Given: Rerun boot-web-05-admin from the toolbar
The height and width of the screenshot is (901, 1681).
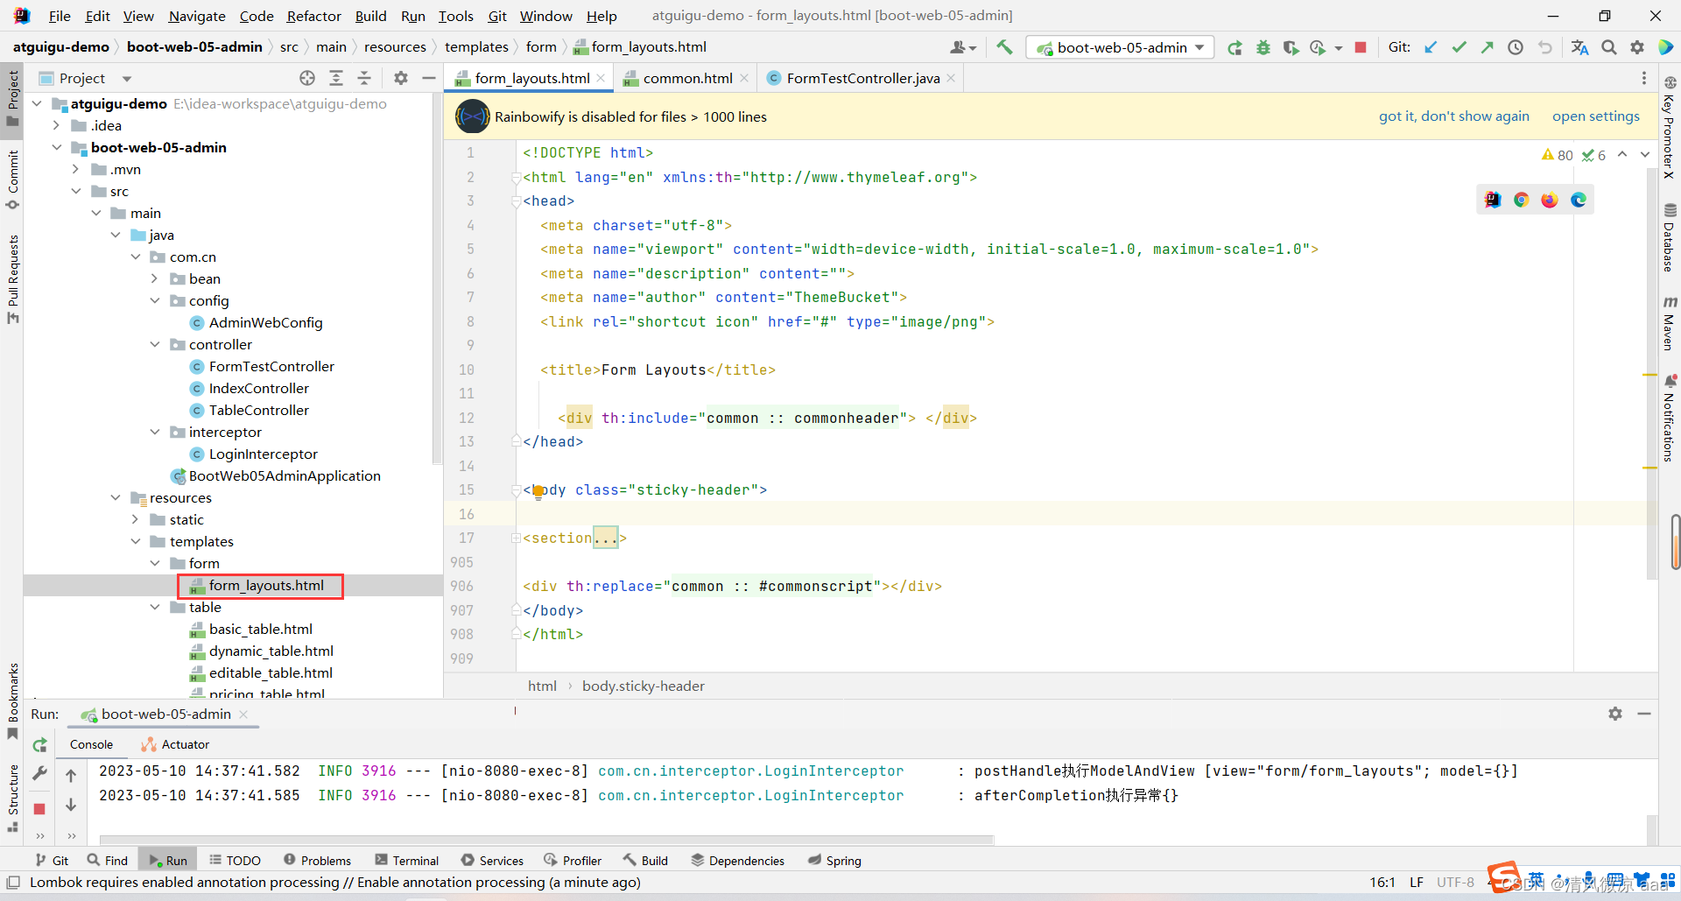Looking at the screenshot, I should (x=1234, y=47).
